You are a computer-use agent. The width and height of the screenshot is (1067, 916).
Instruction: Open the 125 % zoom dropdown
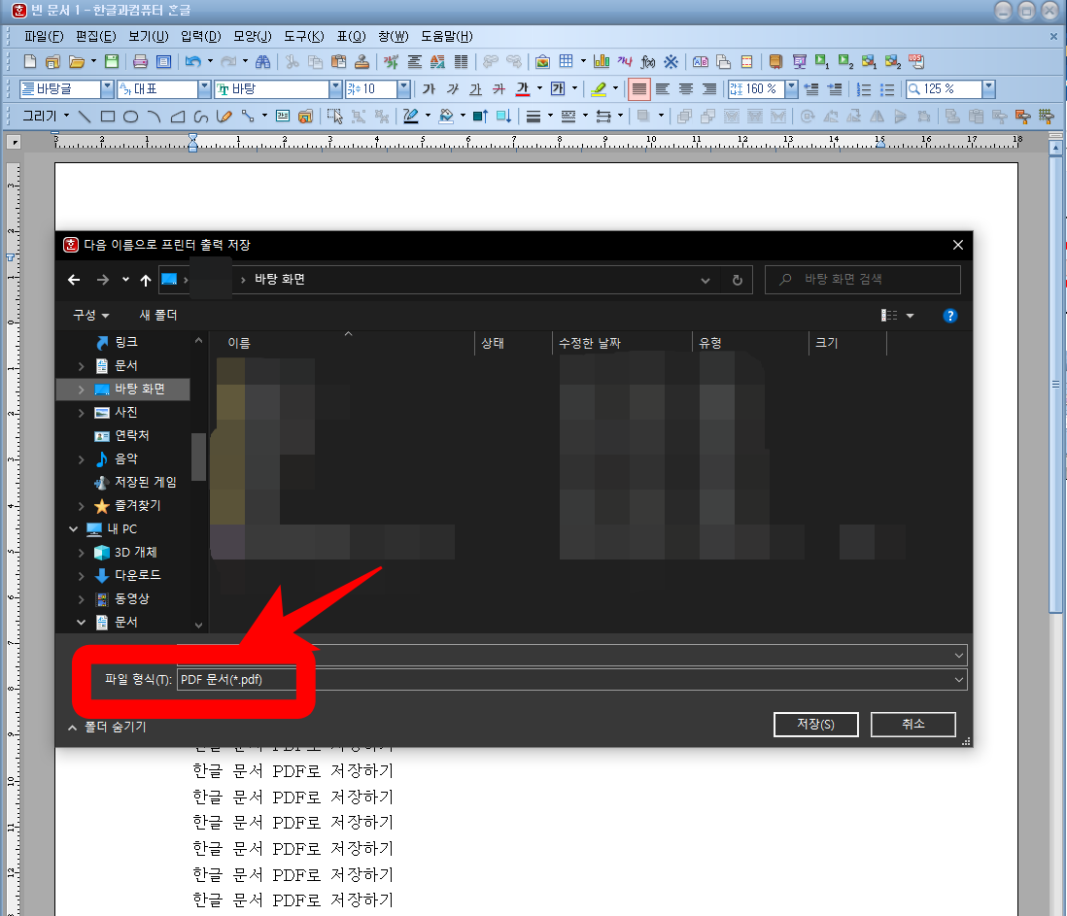click(988, 89)
